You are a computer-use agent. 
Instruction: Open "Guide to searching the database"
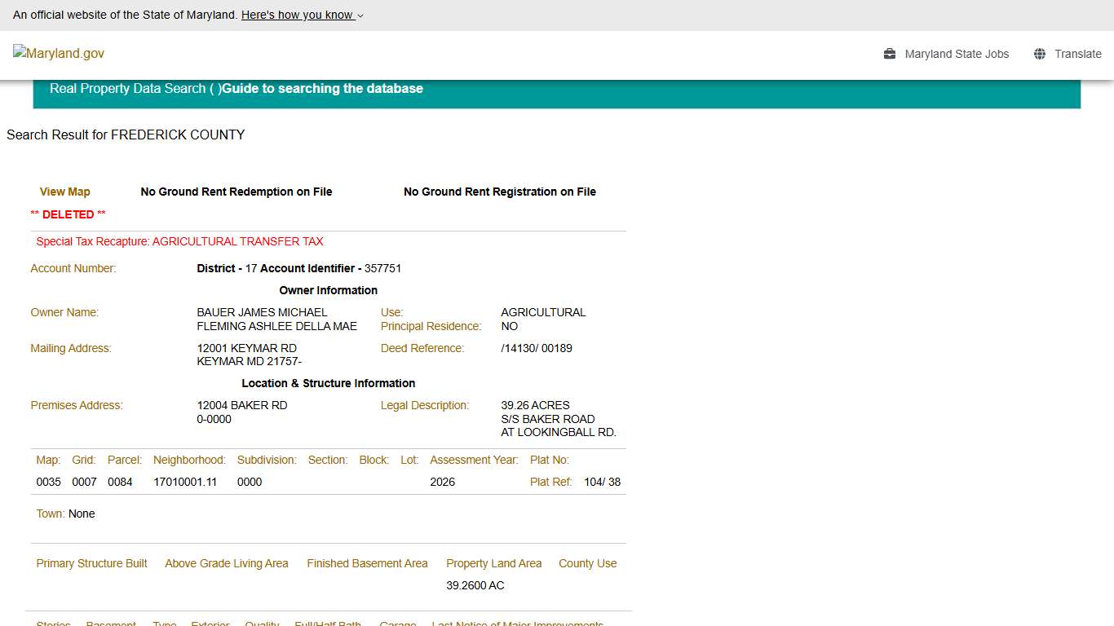point(323,88)
